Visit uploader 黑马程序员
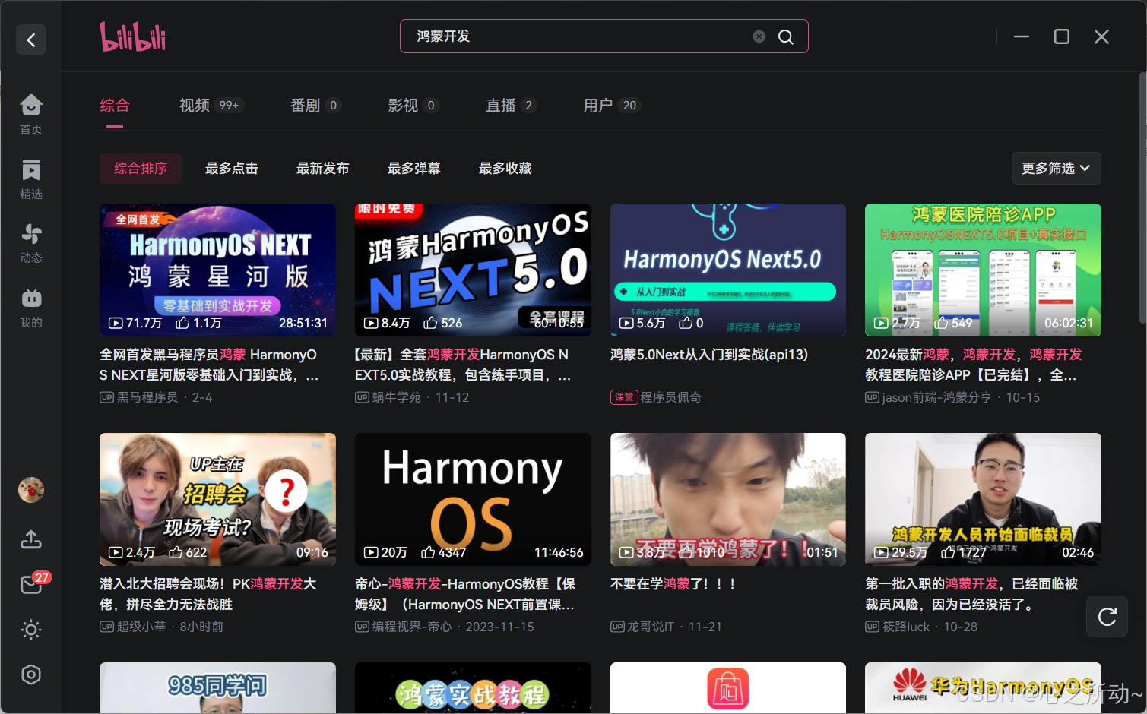 pyautogui.click(x=147, y=397)
